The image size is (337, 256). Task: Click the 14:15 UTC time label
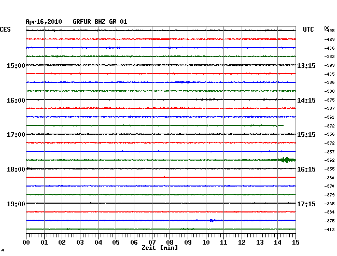pyautogui.click(x=306, y=101)
